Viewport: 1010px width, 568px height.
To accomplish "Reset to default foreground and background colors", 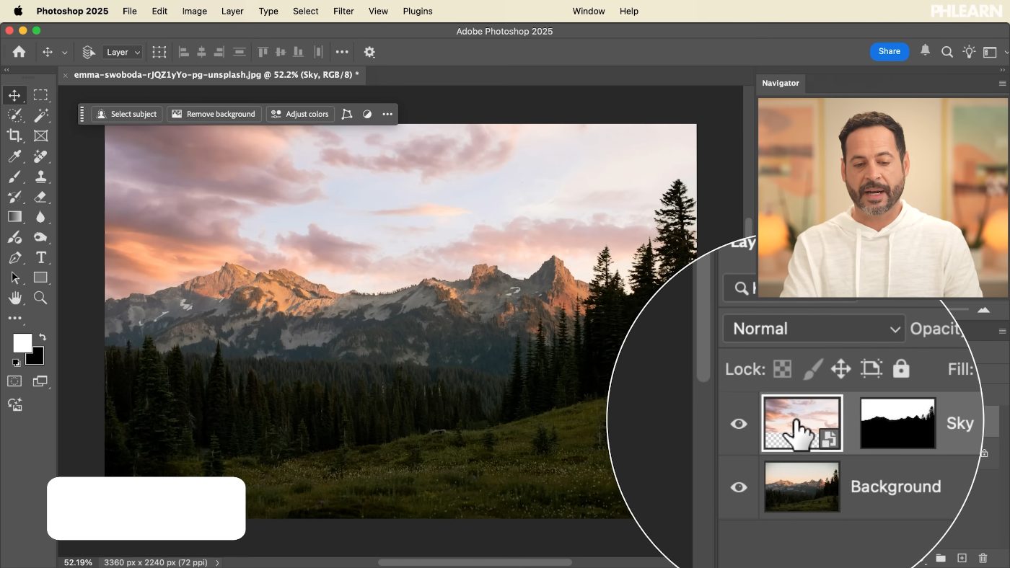I will pos(16,362).
